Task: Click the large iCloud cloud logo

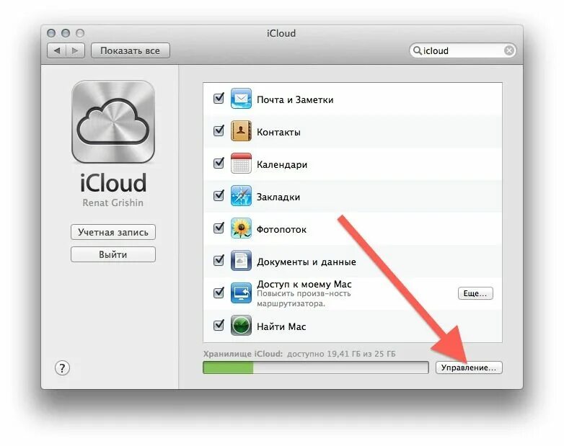Action: pyautogui.click(x=113, y=122)
